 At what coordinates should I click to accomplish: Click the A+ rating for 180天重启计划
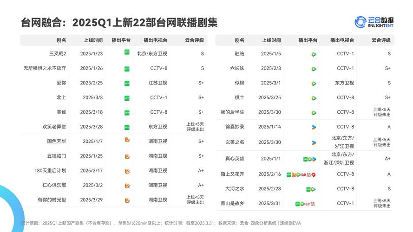click(201, 171)
